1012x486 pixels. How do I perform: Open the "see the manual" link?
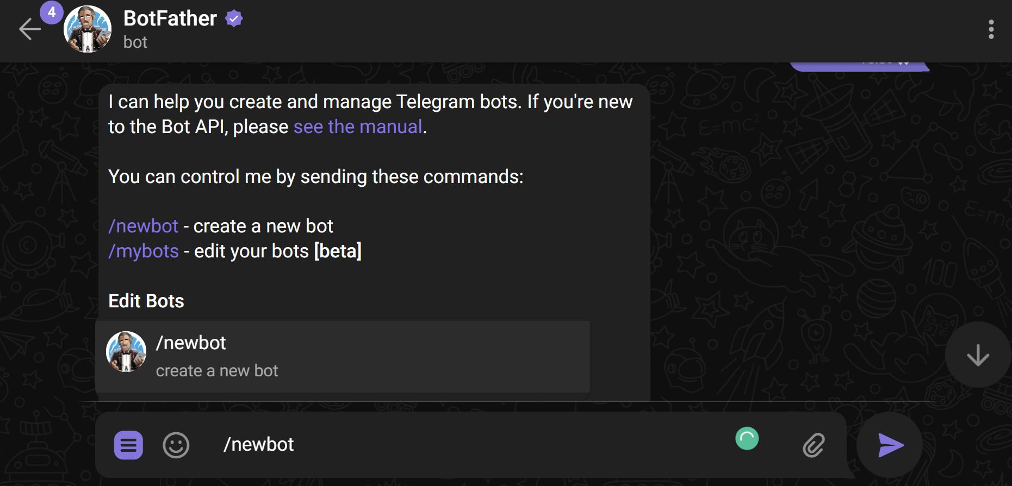click(x=357, y=127)
